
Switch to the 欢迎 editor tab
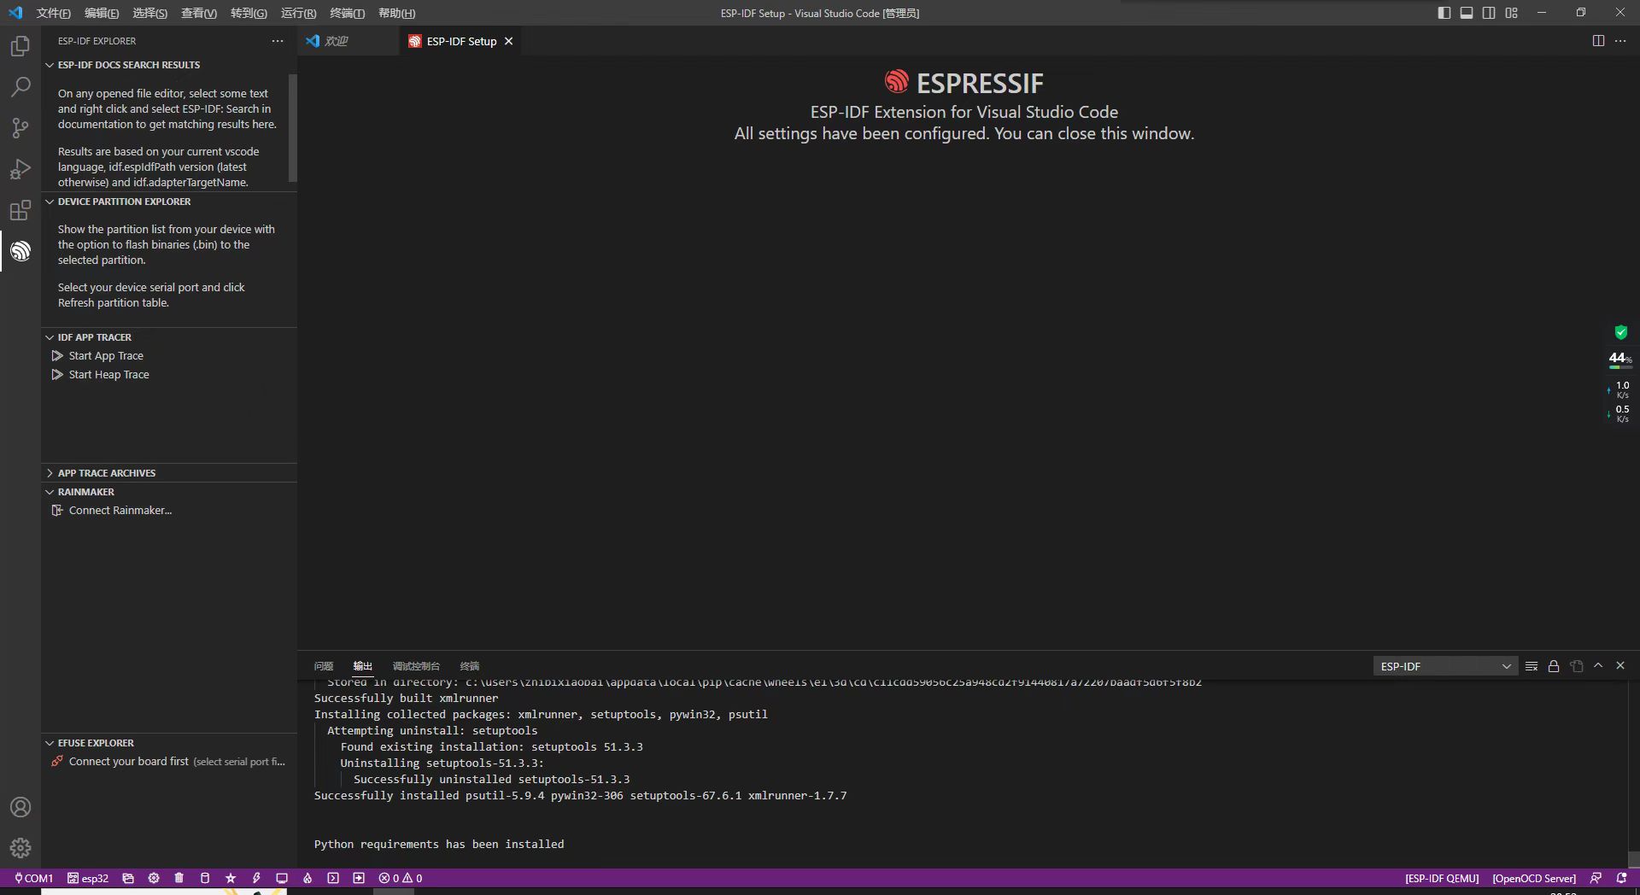[x=348, y=41]
